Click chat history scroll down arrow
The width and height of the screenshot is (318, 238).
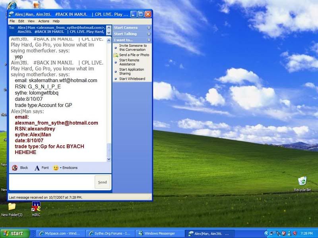(x=109, y=159)
